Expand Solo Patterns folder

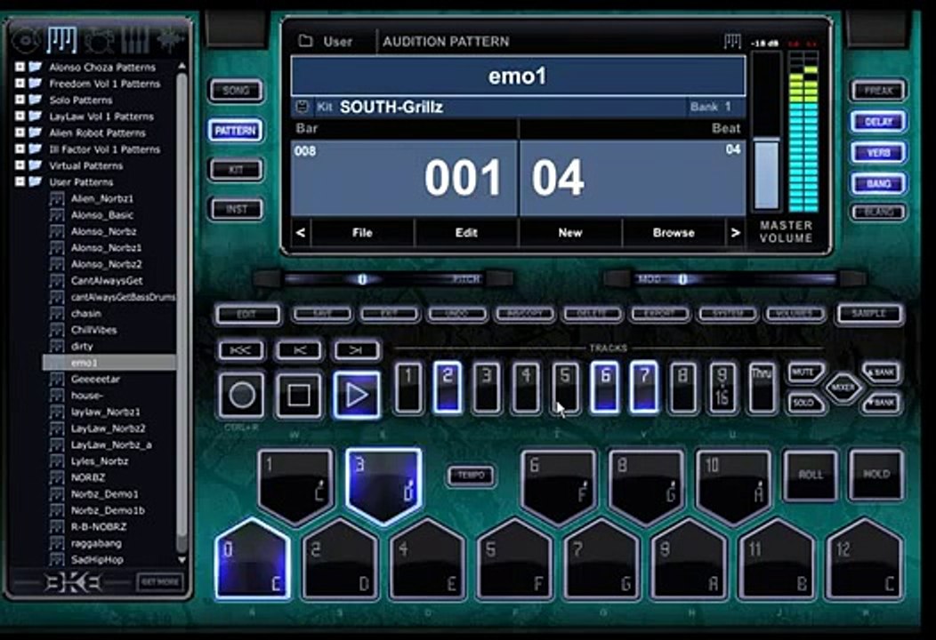click(x=20, y=100)
